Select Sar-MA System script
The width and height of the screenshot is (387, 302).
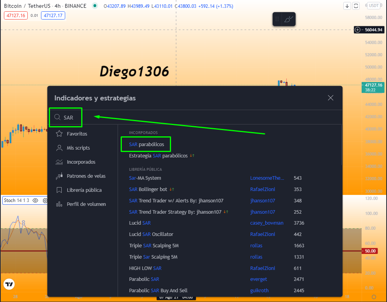pyautogui.click(x=145, y=178)
